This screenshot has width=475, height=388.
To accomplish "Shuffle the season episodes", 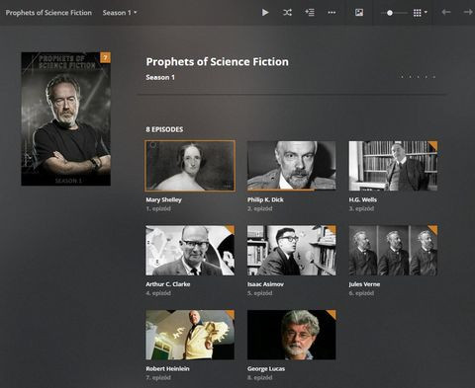I will coord(287,13).
